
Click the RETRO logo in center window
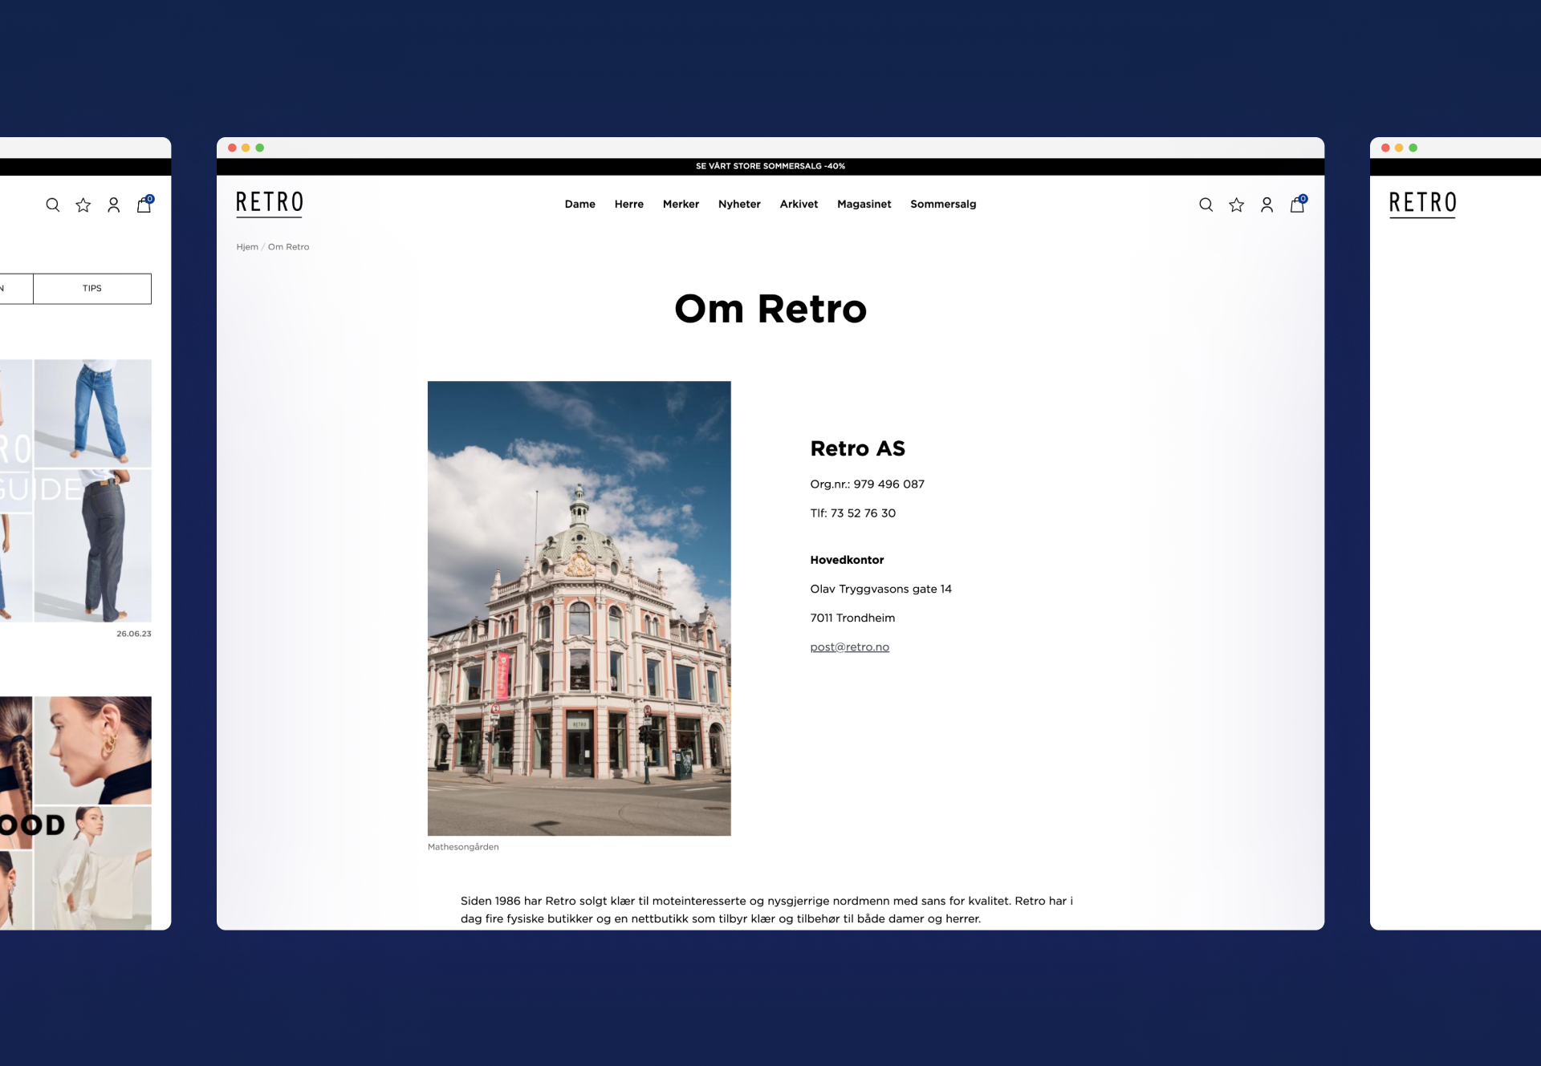click(x=269, y=203)
